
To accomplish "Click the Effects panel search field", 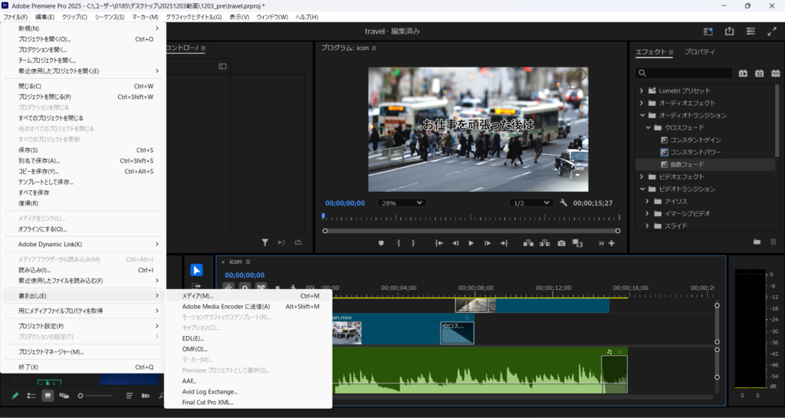I will 682,73.
